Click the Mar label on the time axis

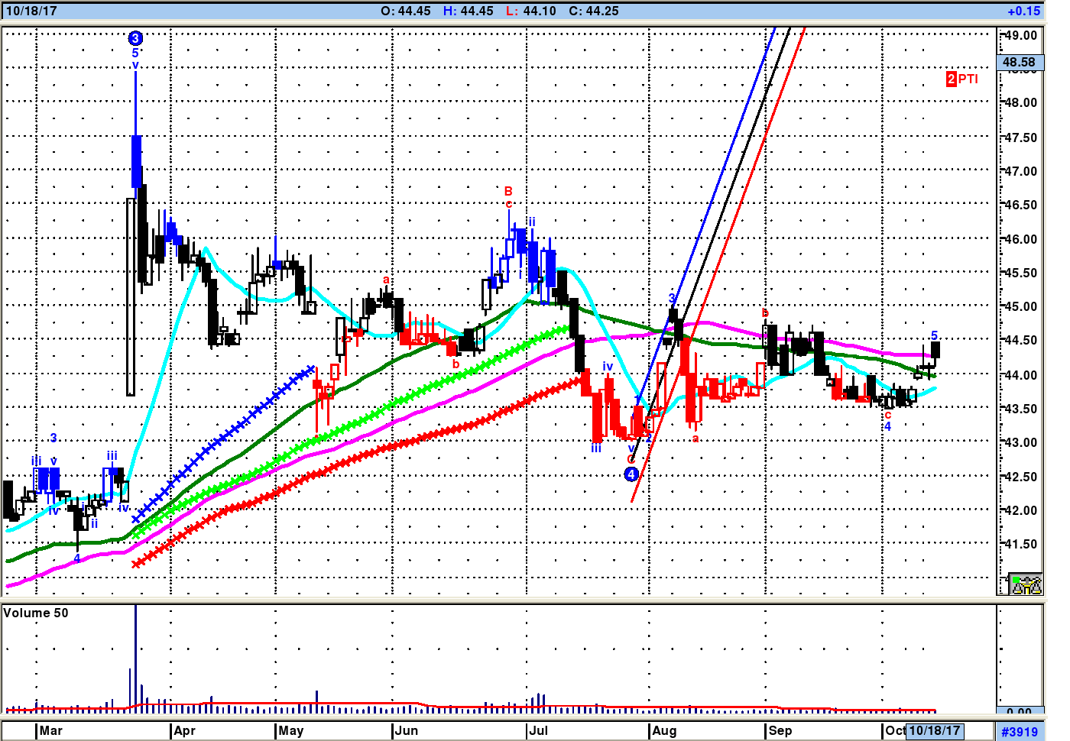(x=51, y=730)
